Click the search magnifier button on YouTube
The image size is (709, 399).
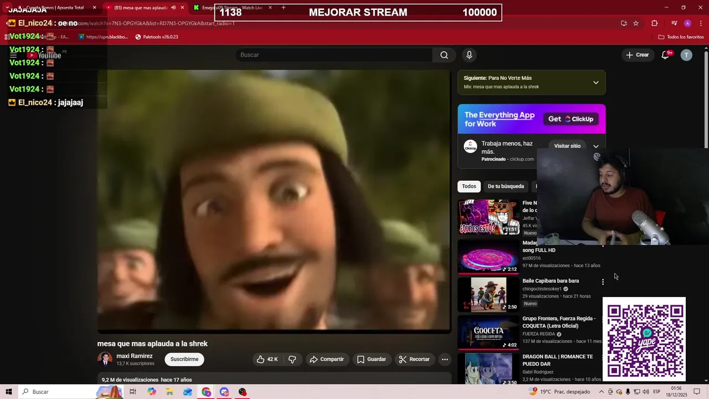(444, 55)
